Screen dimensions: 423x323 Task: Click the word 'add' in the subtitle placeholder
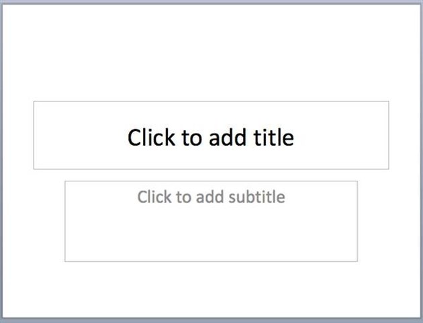click(209, 197)
